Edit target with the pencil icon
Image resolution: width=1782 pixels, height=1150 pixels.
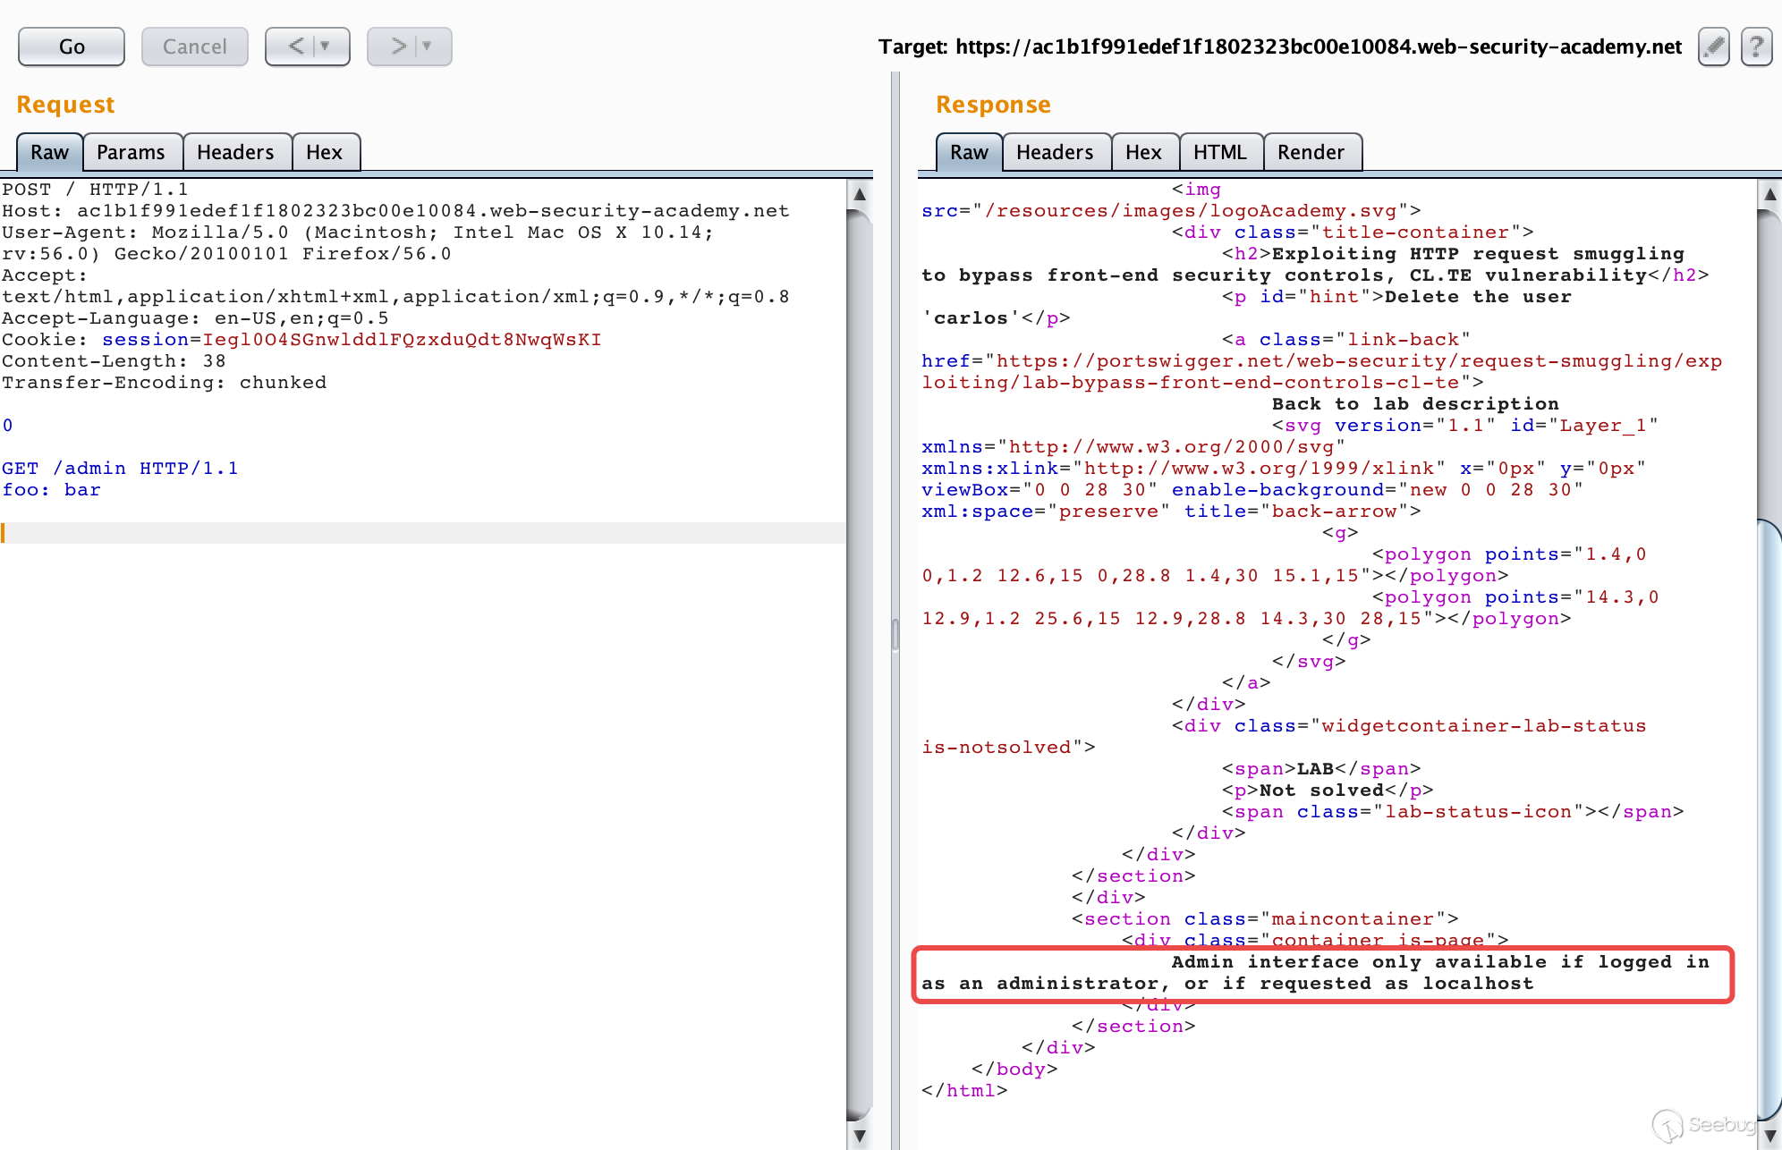pyautogui.click(x=1713, y=47)
